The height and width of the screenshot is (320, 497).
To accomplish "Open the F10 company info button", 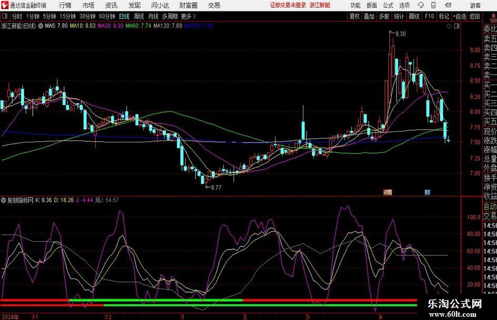I will tap(430, 16).
